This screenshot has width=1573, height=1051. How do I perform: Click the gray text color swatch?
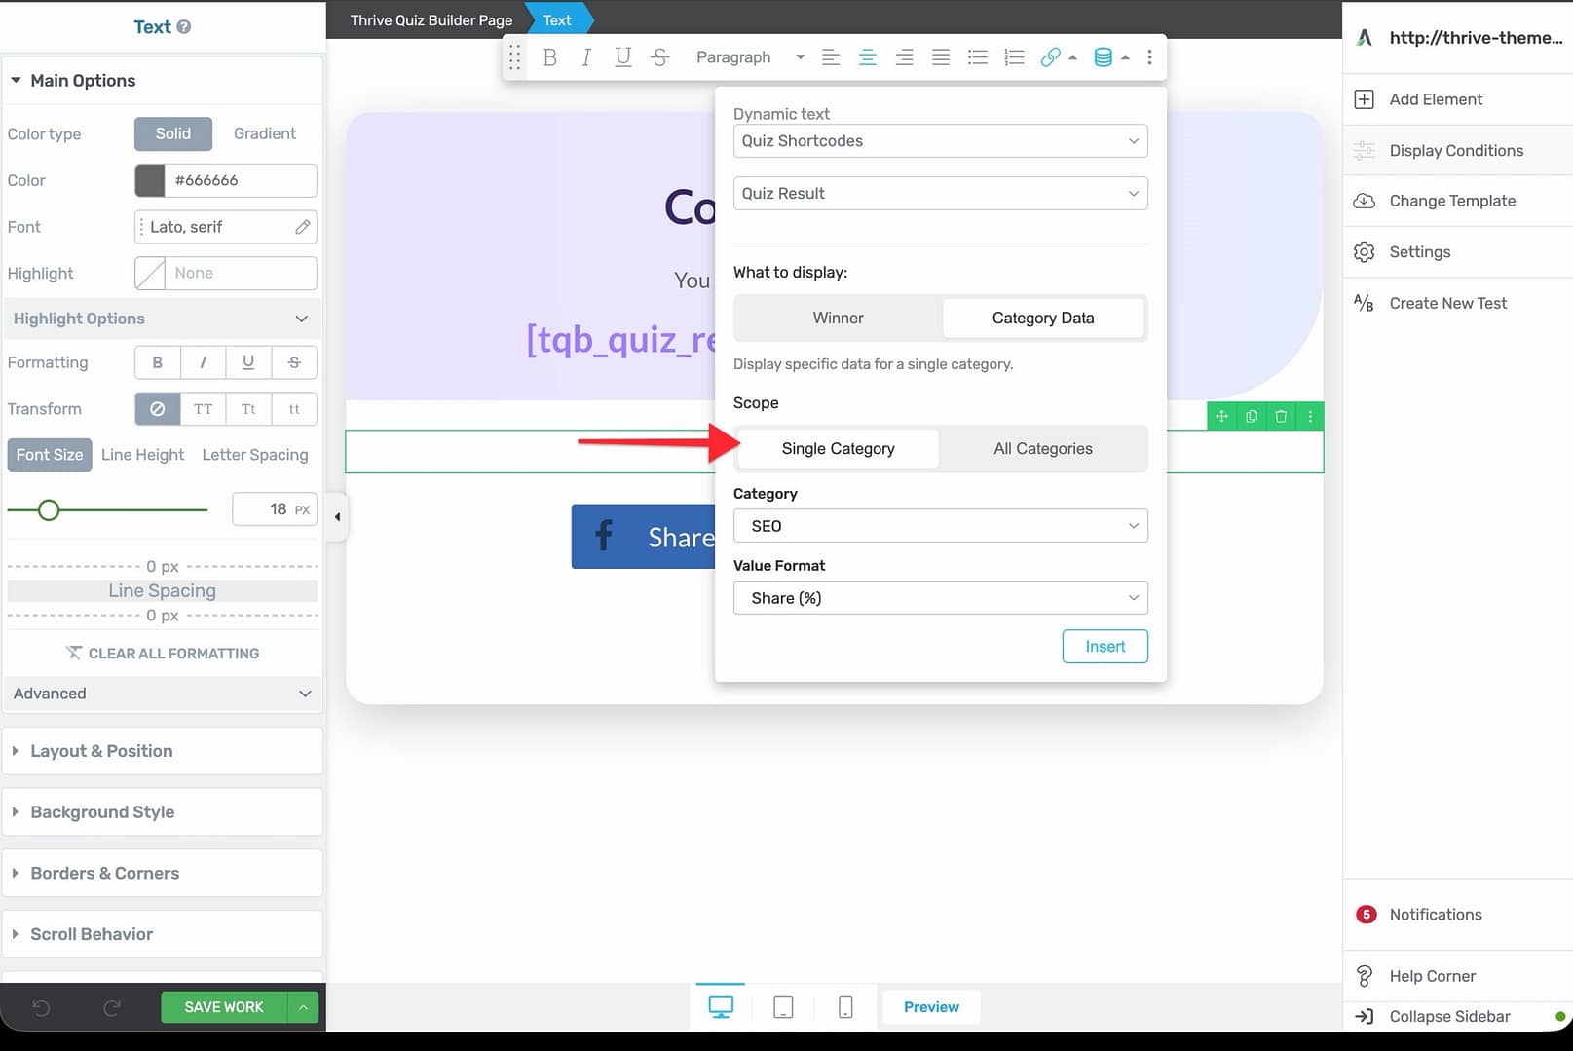(x=150, y=180)
